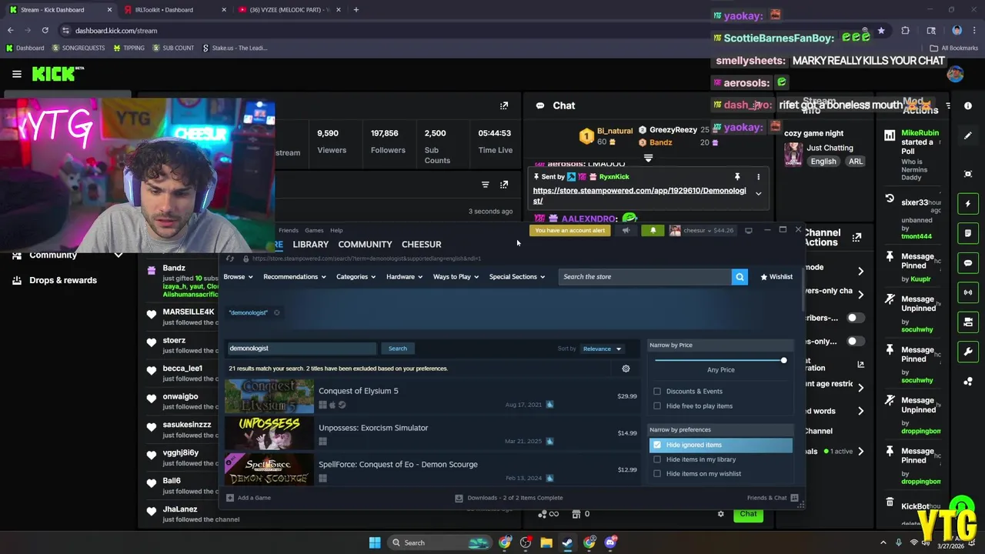Check Hide free to play items

click(x=657, y=406)
